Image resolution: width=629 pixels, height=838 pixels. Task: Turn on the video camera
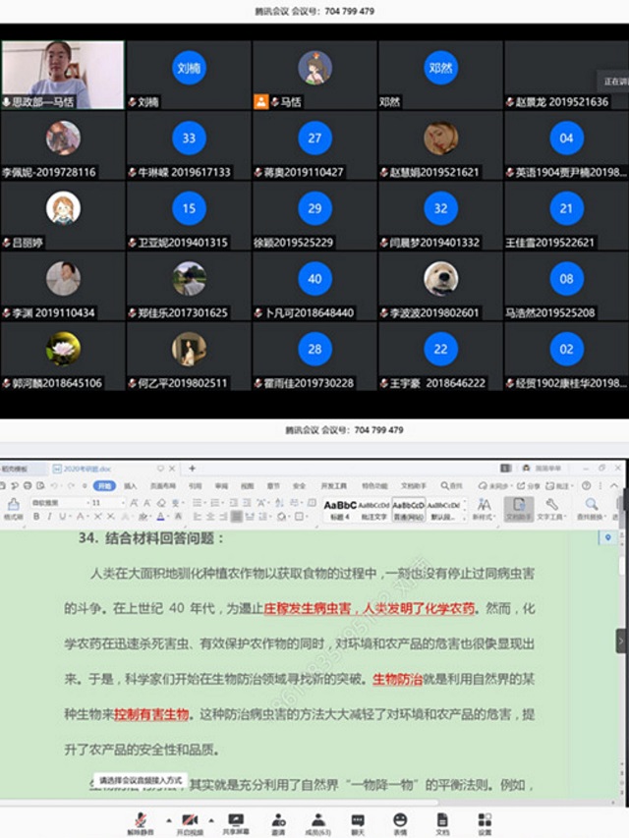(190, 823)
